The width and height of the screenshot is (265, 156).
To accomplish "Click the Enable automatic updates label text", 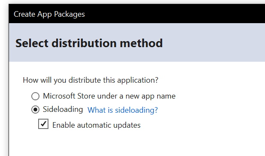I will click(x=96, y=125).
